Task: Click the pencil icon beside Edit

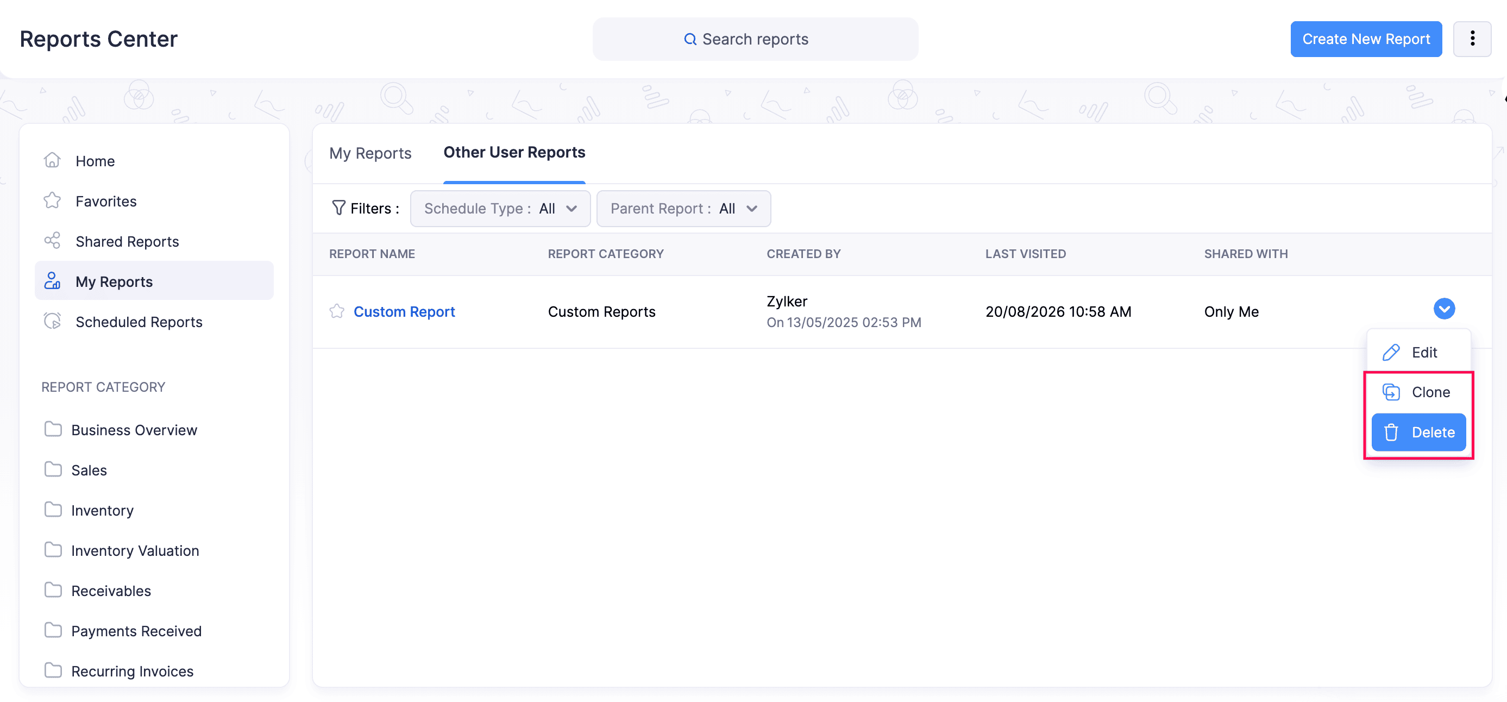Action: pyautogui.click(x=1391, y=352)
